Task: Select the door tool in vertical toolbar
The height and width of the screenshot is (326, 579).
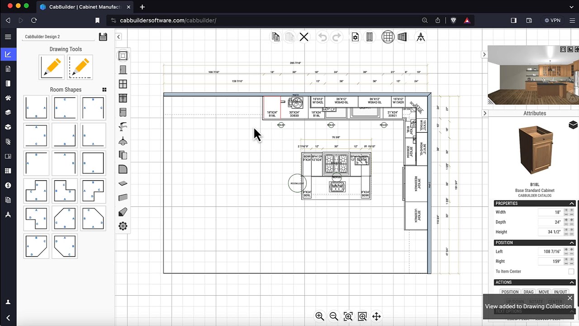Action: tap(123, 70)
